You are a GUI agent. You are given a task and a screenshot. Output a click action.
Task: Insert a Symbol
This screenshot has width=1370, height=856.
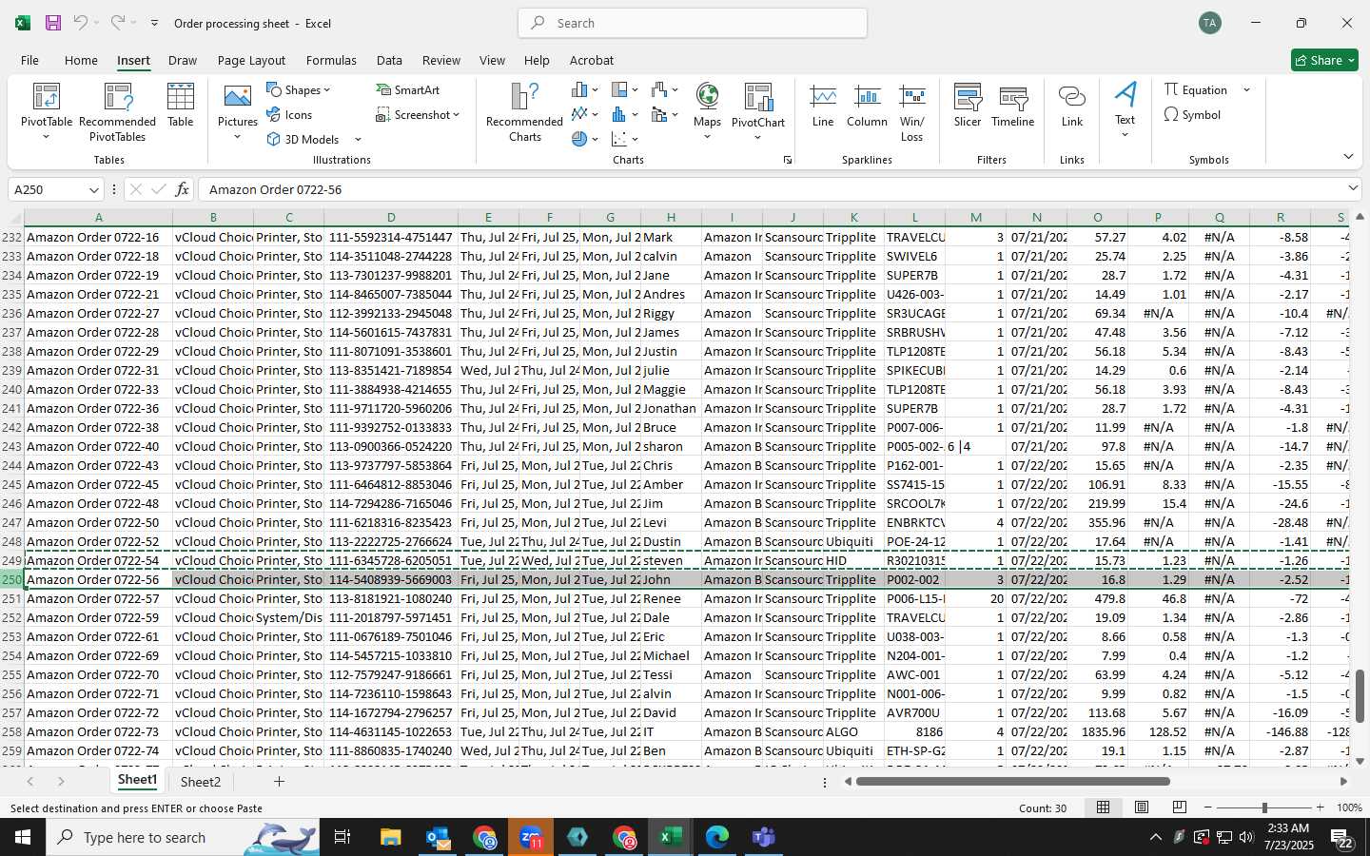(x=1192, y=114)
